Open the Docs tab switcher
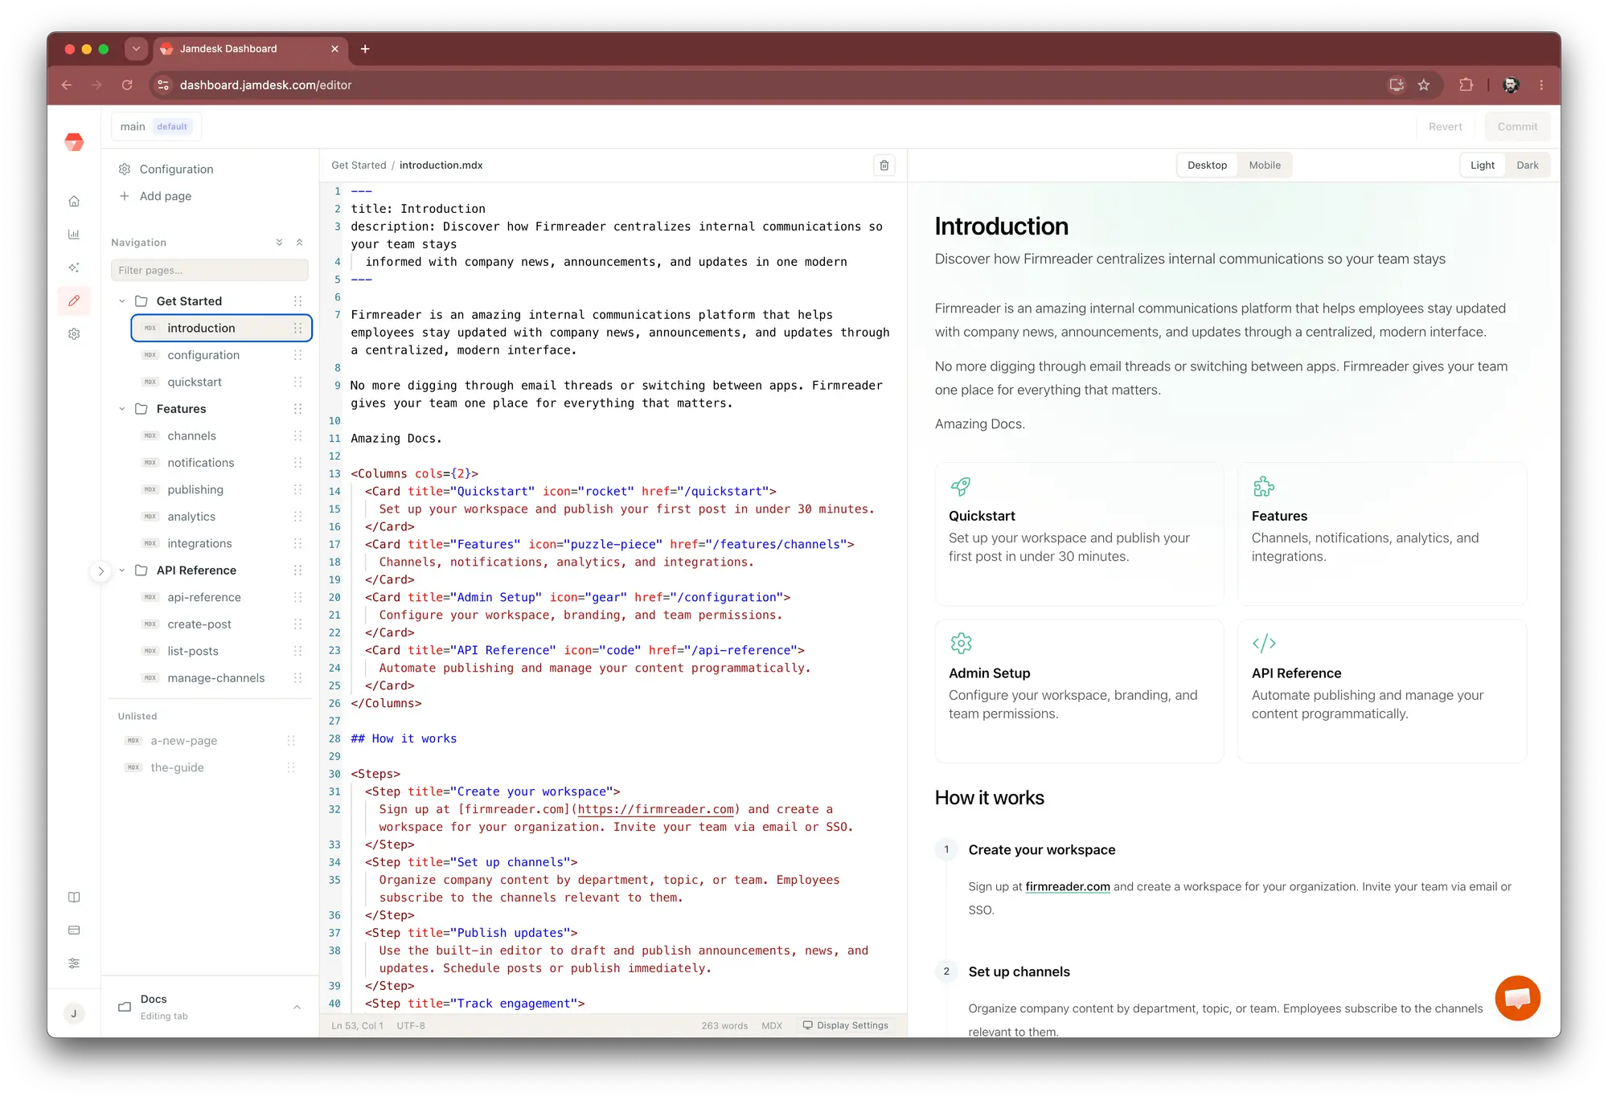Image resolution: width=1608 pixels, height=1100 pixels. click(210, 1007)
